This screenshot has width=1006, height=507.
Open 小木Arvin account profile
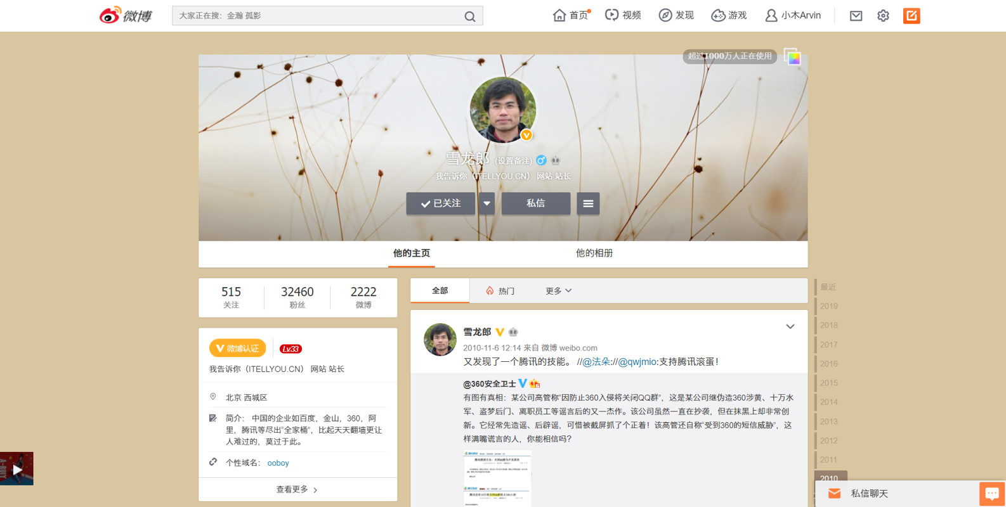[x=793, y=15]
